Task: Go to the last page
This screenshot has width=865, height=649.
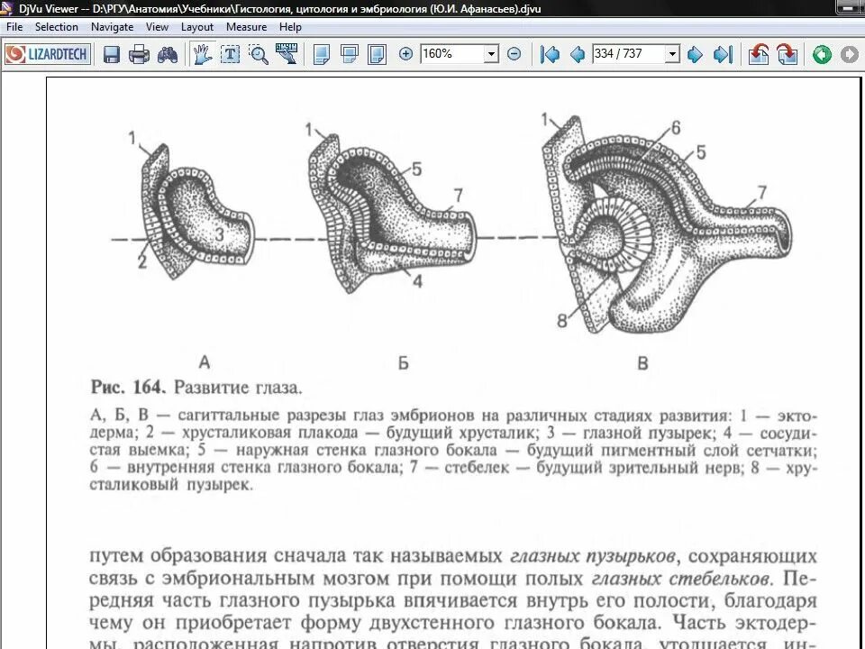Action: pos(723,54)
